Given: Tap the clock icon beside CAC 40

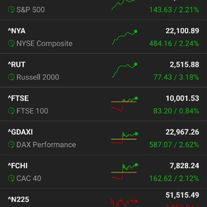Looking at the screenshot, I should tap(11, 178).
